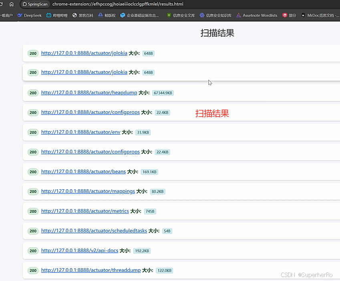Open the actuator/mappings link
The width and height of the screenshot is (340, 281).
tap(88, 191)
